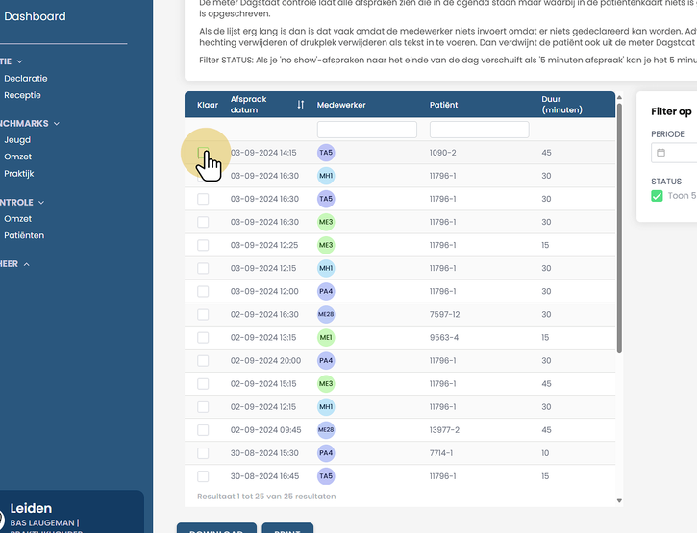Tick the Klaar checkbox for 30-08-2024 16:45
Image resolution: width=697 pixels, height=533 pixels.
pos(203,475)
